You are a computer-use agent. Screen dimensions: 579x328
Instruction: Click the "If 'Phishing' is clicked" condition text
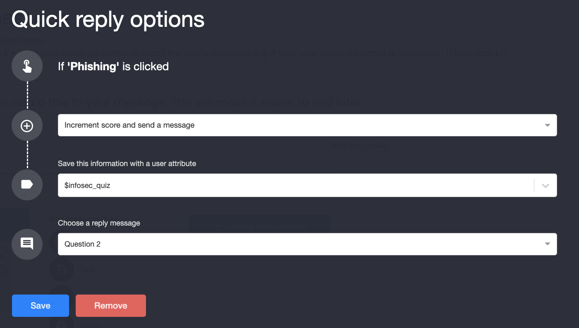[113, 67]
